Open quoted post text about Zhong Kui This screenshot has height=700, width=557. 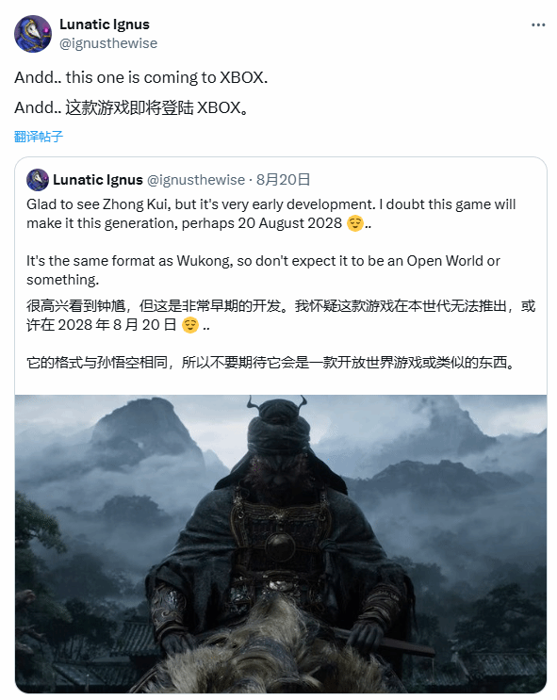click(270, 214)
